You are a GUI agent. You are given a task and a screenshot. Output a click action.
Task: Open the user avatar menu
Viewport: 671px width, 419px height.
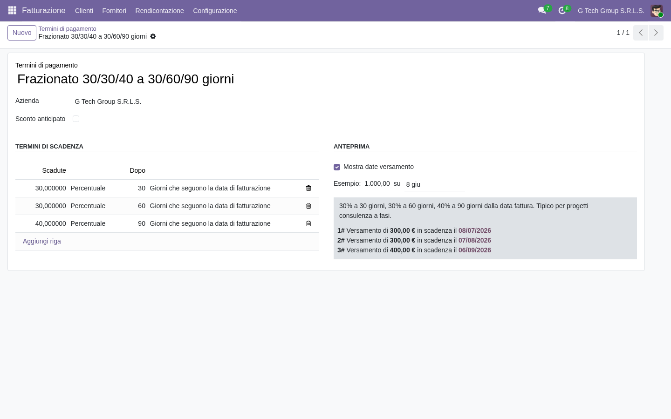(657, 11)
